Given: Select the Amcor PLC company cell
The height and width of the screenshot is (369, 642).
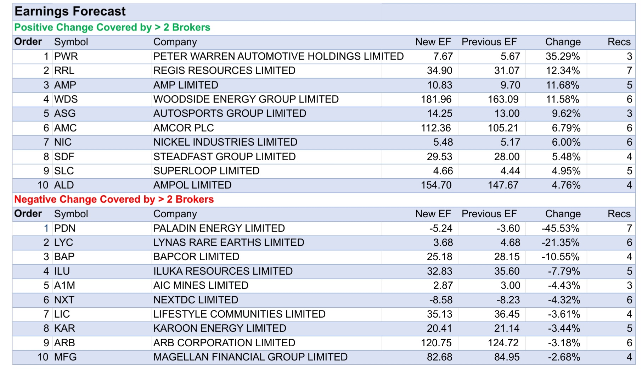Looking at the screenshot, I should [183, 128].
